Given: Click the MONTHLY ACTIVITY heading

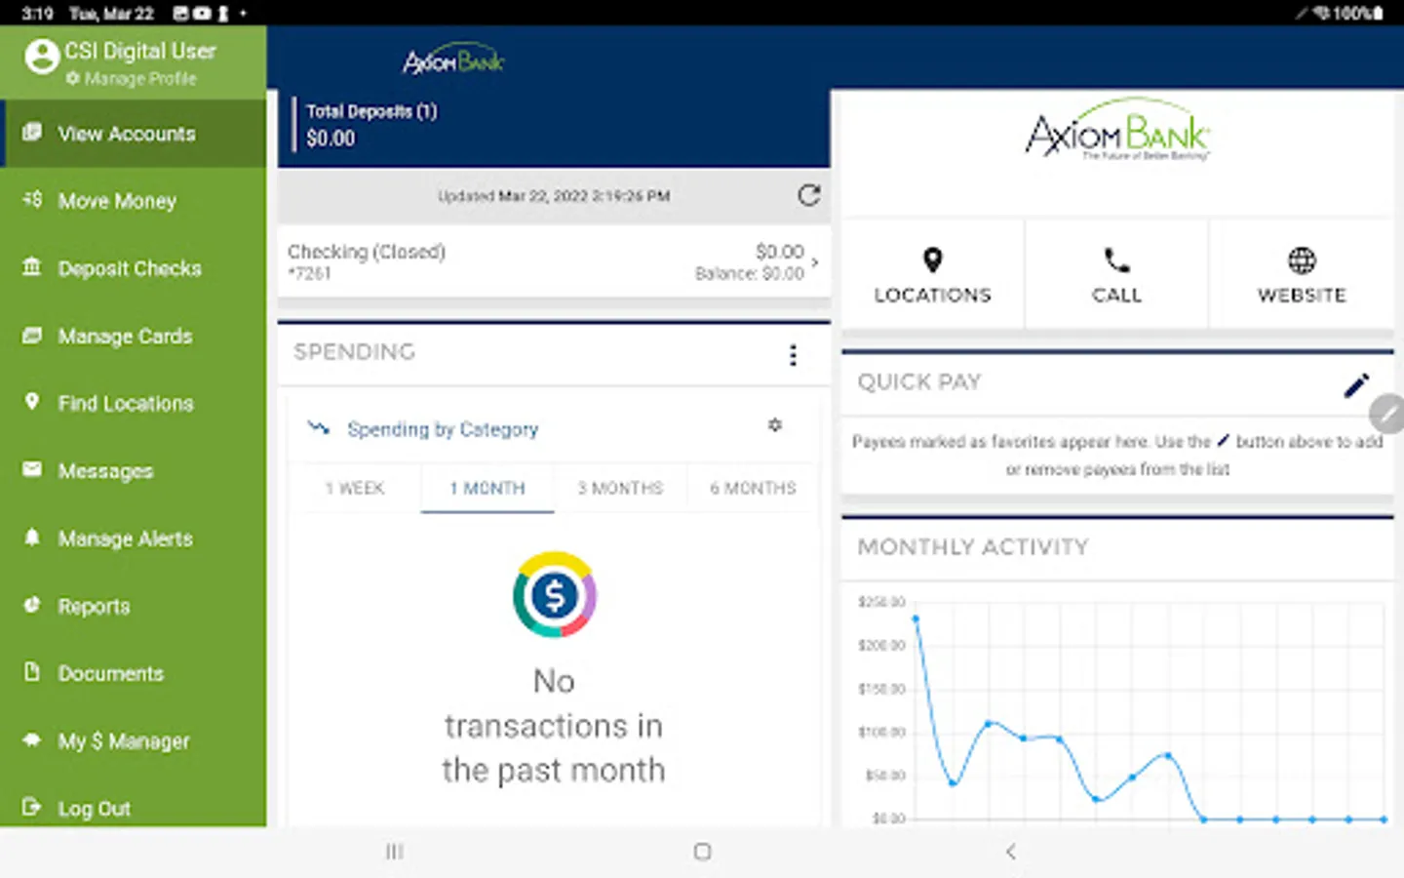Looking at the screenshot, I should coord(973,547).
